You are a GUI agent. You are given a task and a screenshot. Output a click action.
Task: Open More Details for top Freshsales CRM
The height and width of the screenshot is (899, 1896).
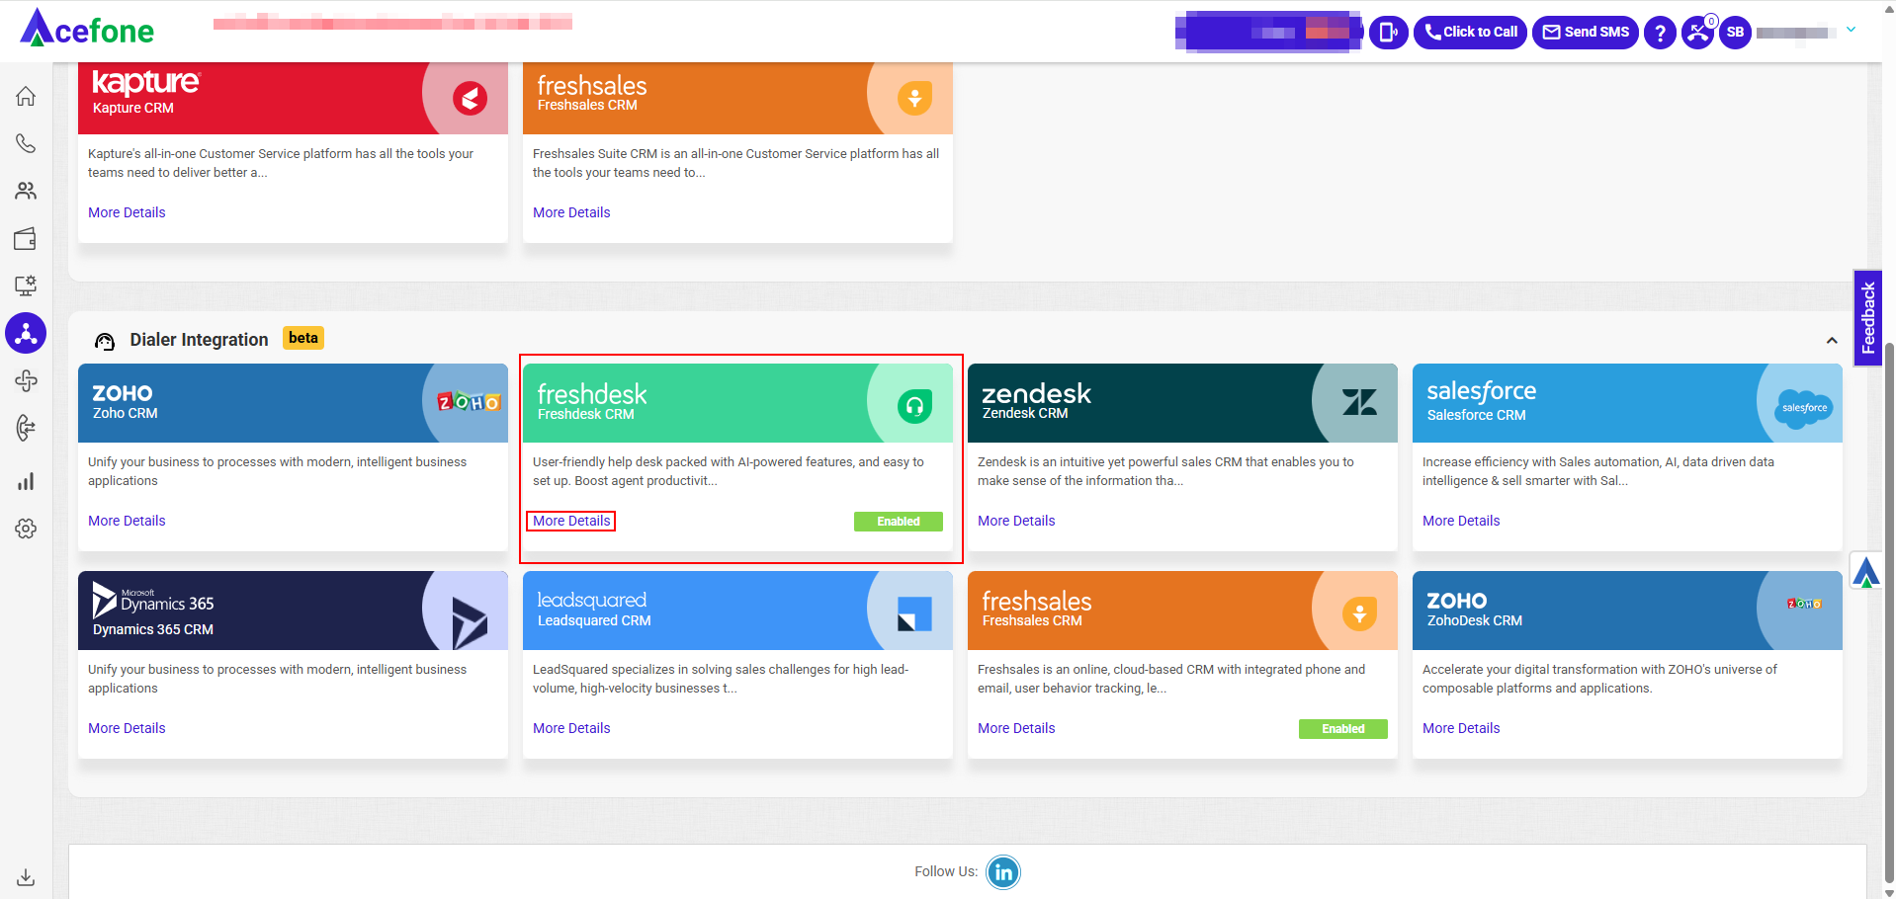coord(571,212)
